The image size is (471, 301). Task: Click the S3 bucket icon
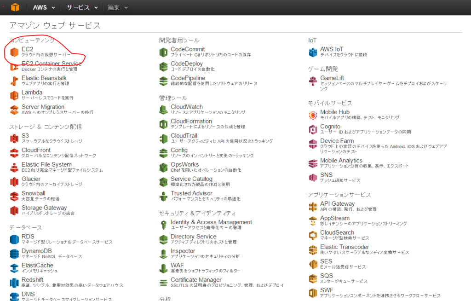click(x=14, y=139)
